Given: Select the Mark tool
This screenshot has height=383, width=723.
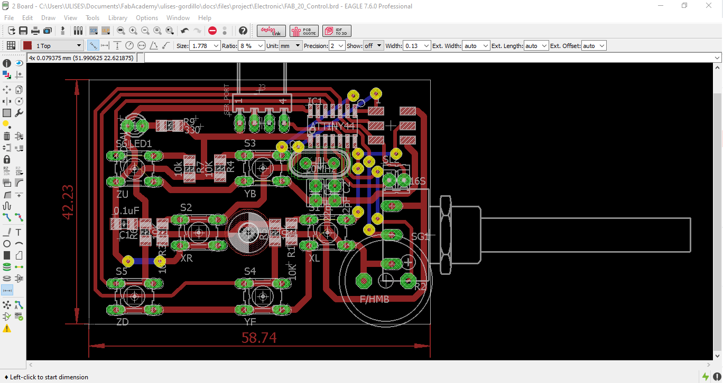Looking at the screenshot, I should point(19,75).
